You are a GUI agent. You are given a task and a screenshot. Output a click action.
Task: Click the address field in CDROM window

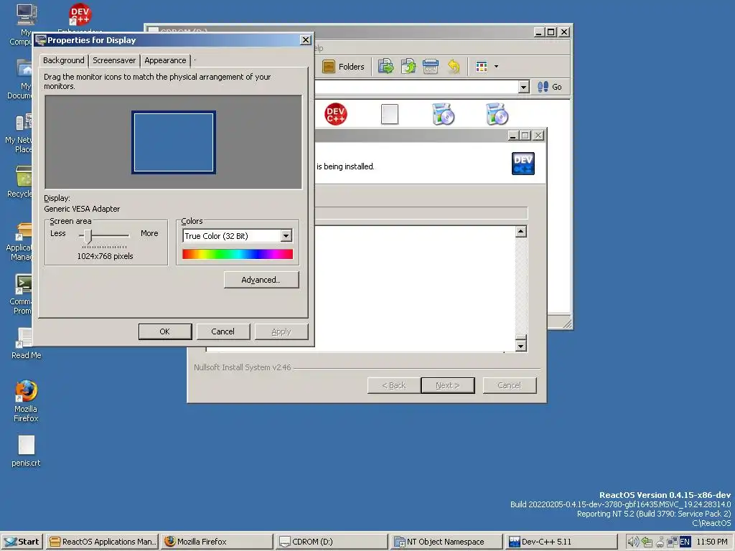pos(416,87)
